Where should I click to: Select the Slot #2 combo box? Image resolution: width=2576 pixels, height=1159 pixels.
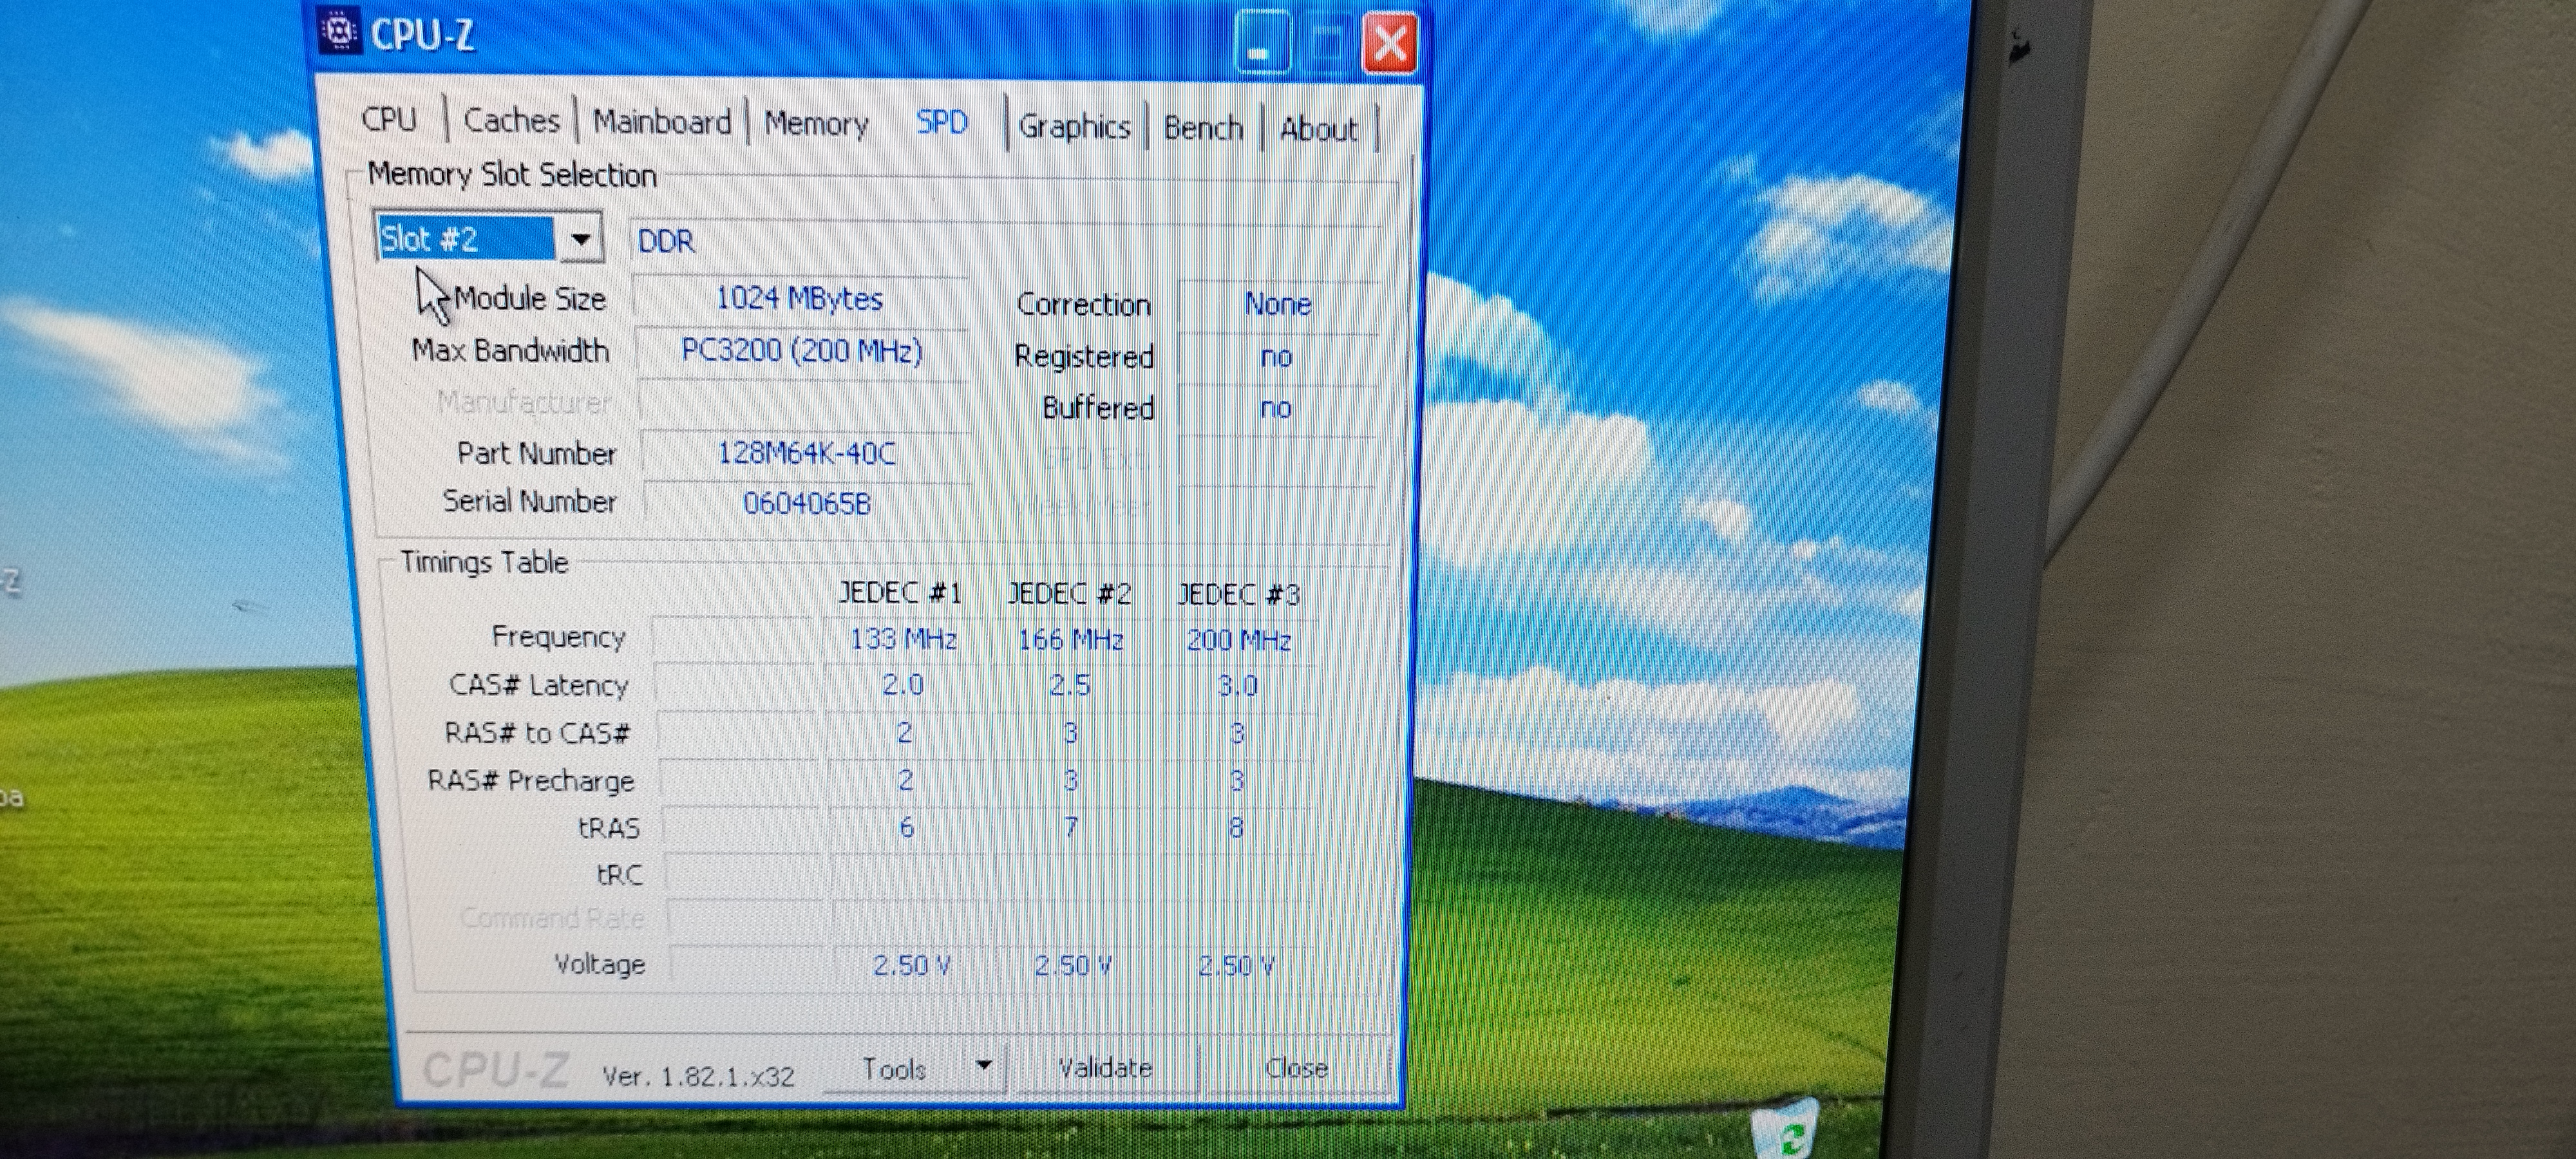[466, 239]
